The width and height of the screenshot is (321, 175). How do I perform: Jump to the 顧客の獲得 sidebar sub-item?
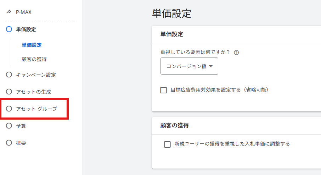34,59
